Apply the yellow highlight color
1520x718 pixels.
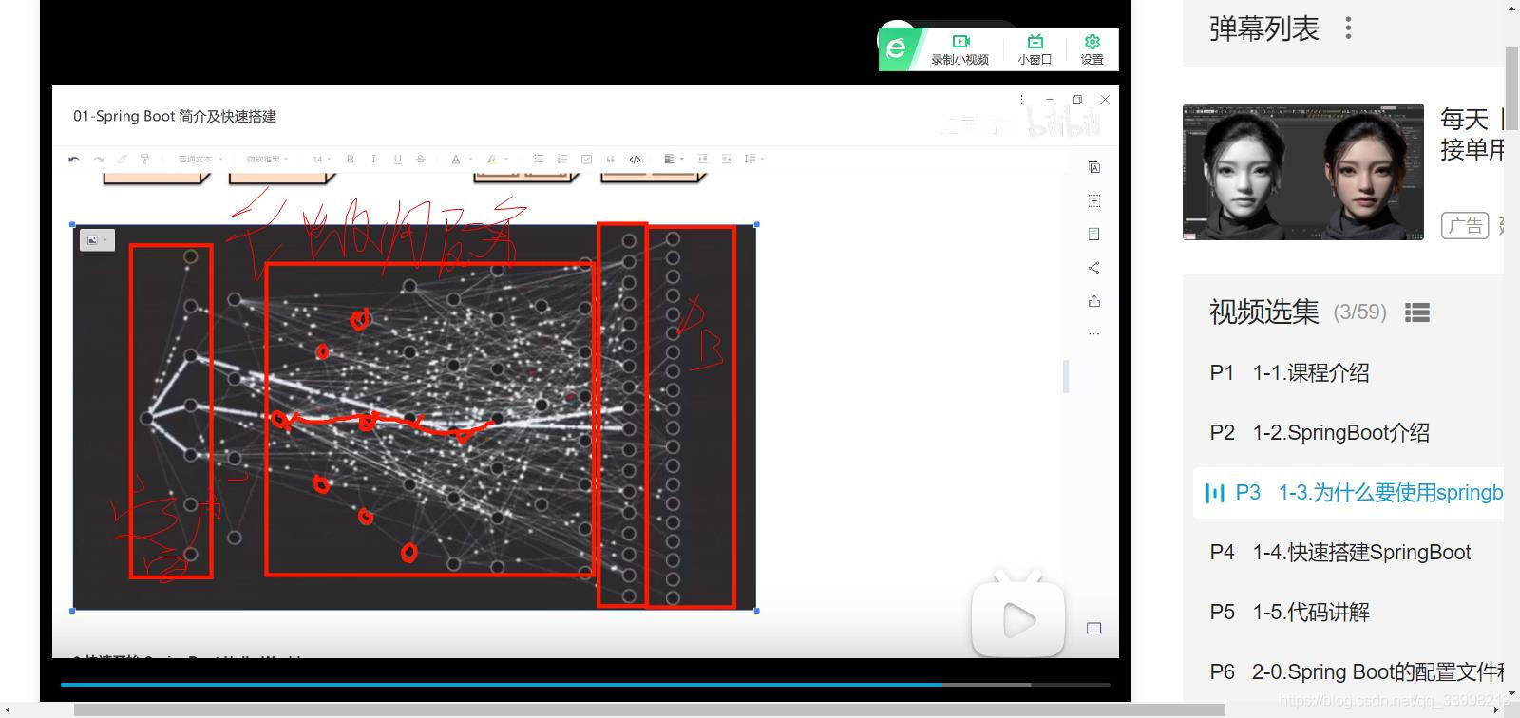coord(491,160)
